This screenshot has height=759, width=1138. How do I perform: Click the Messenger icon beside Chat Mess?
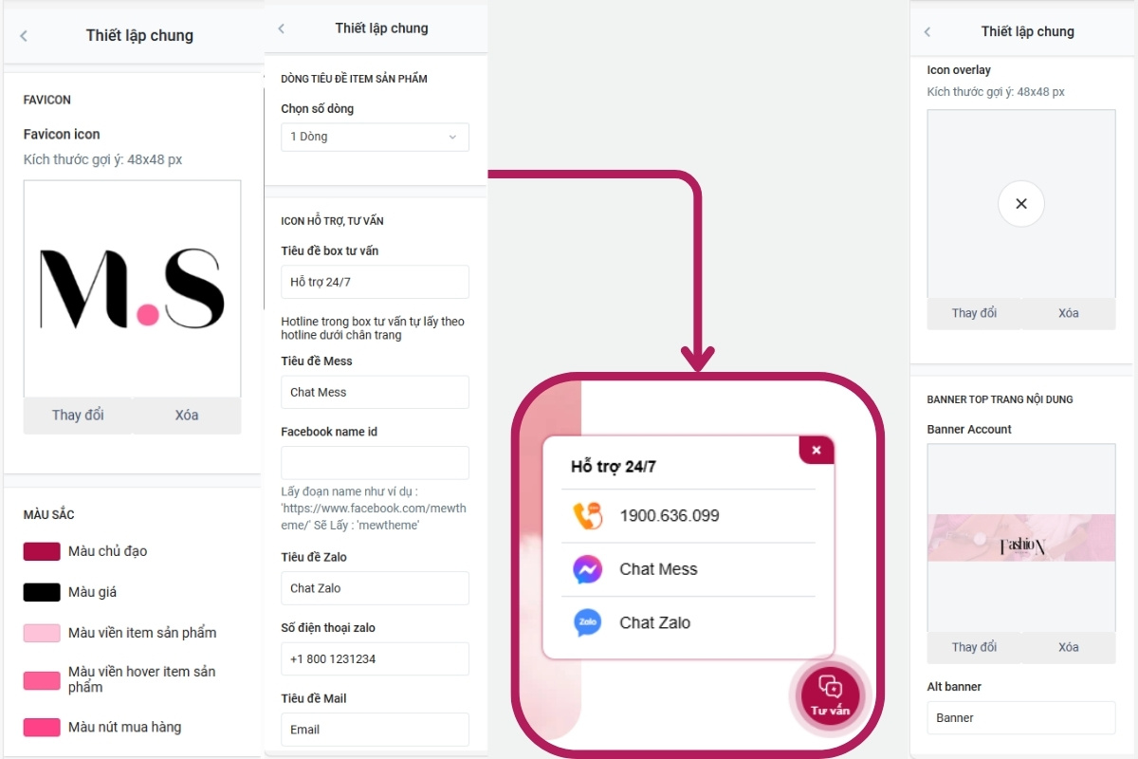[x=588, y=569]
